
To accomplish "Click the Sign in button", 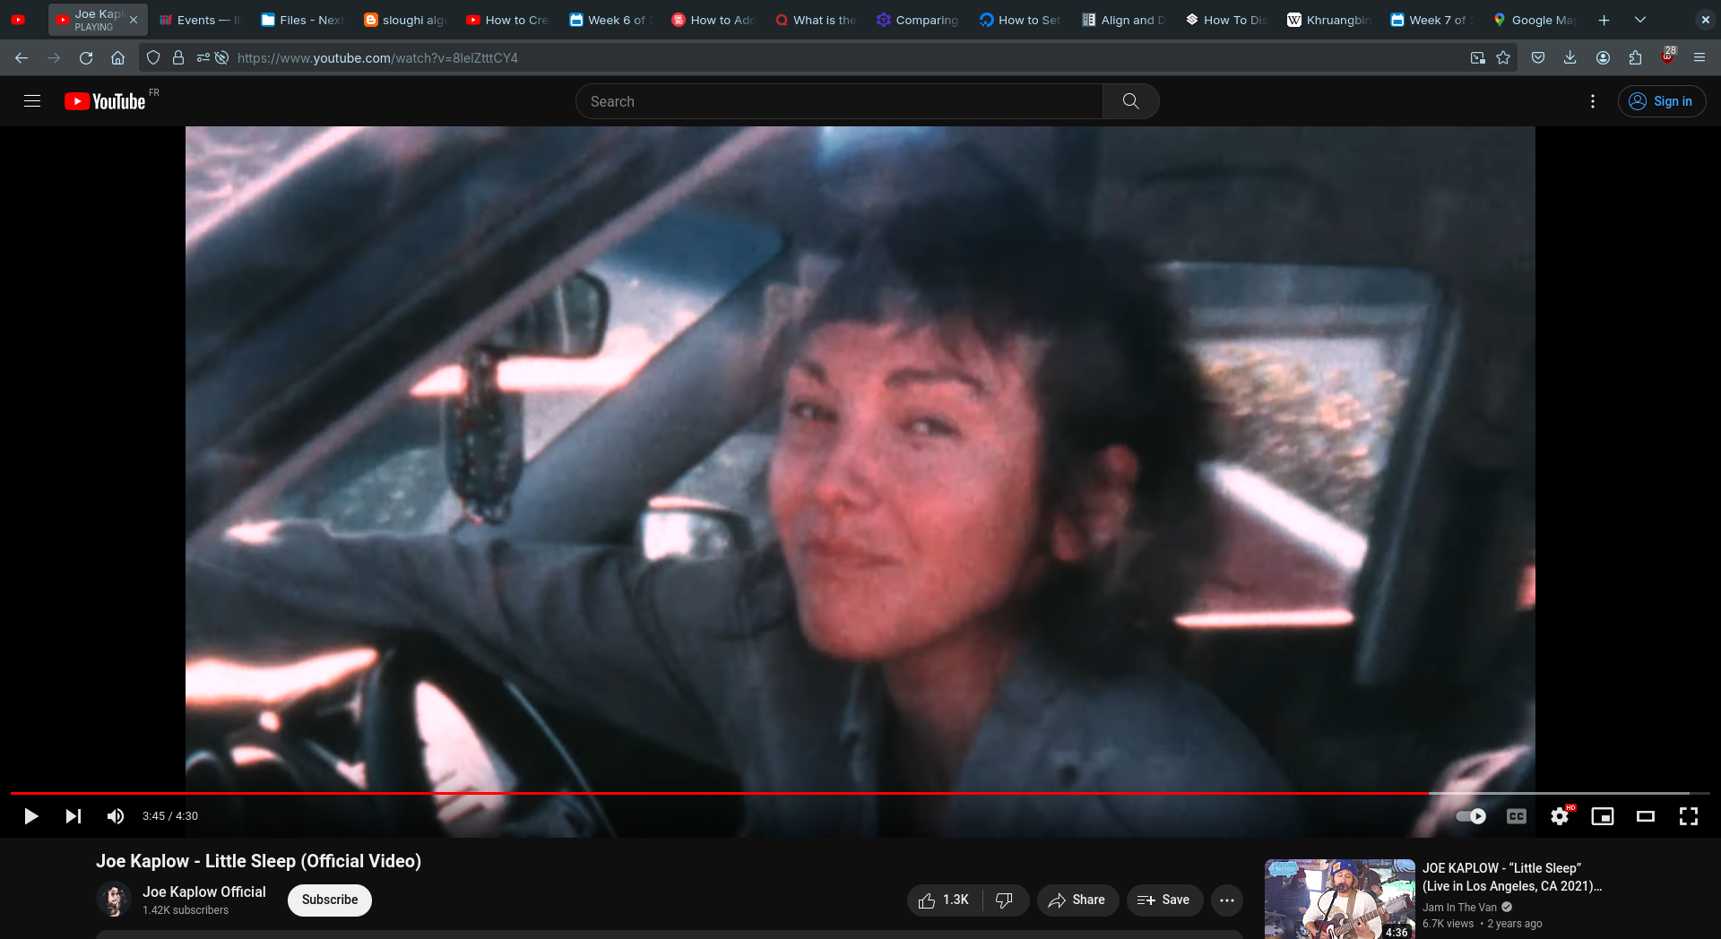I will [1662, 101].
